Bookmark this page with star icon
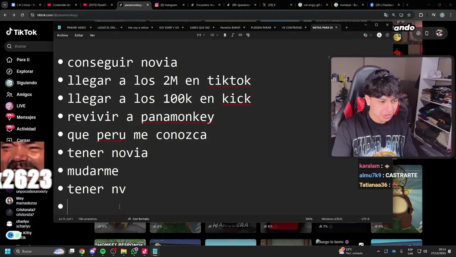 [x=409, y=15]
